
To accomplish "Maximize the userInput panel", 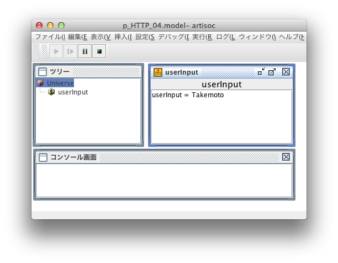I will tap(272, 72).
